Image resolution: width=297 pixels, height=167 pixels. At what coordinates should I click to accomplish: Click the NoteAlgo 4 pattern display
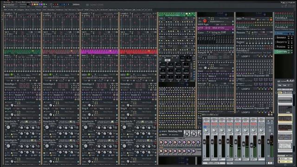coord(141,85)
